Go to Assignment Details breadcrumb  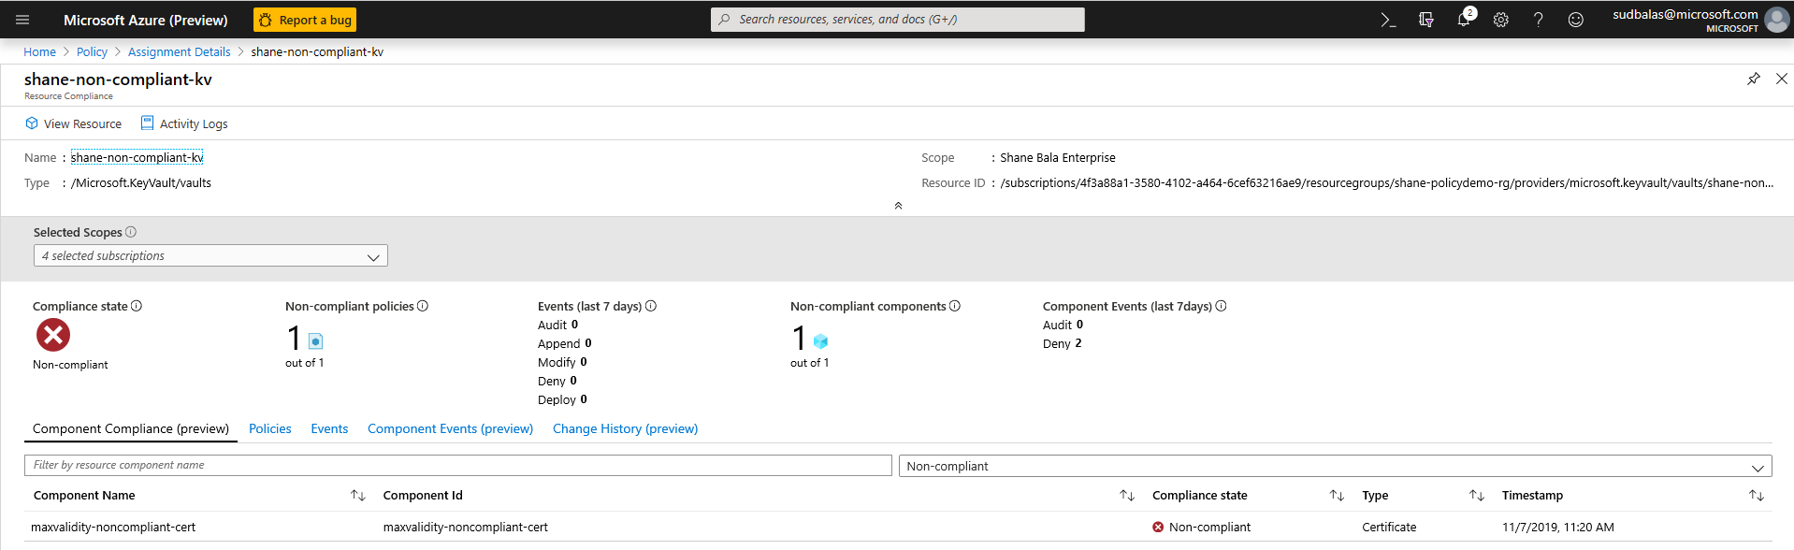179,51
